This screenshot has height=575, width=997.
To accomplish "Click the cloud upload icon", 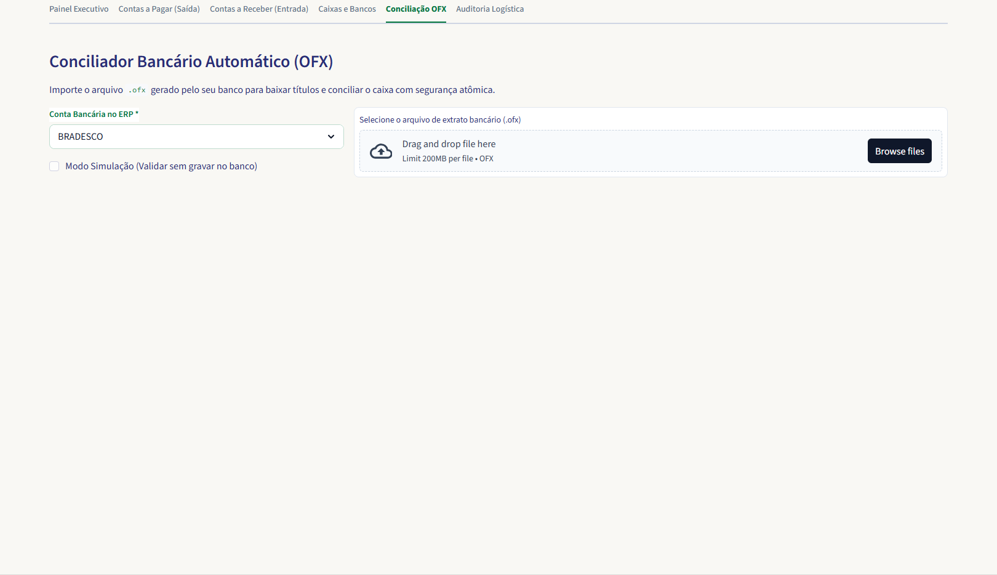I will [x=381, y=151].
